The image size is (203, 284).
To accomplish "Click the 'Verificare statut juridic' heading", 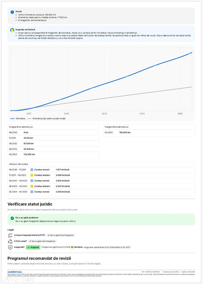I will click(30, 204).
